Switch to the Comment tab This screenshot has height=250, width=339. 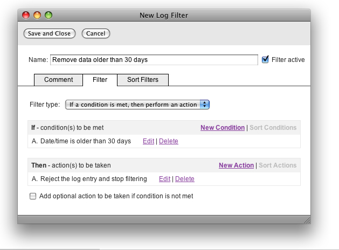(58, 80)
